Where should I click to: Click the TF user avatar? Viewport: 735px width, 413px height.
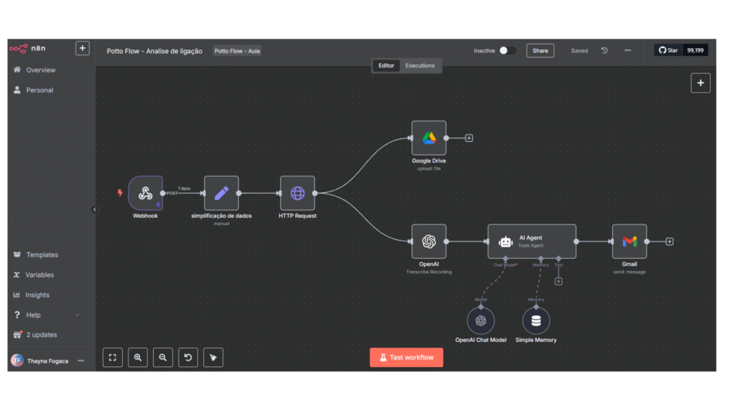point(17,361)
